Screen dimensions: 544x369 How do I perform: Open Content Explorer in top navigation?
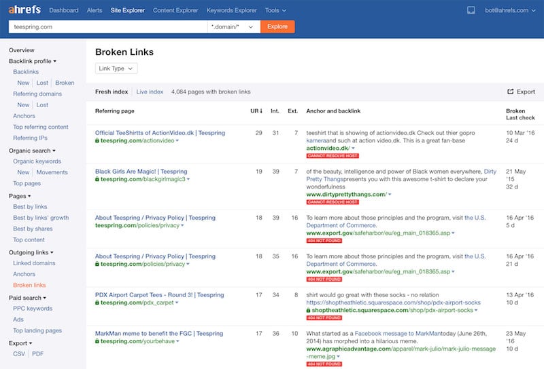(x=175, y=10)
